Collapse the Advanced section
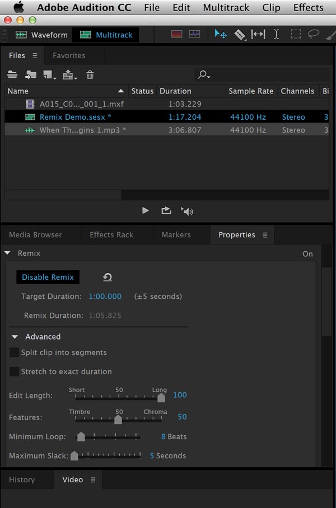 tap(15, 337)
